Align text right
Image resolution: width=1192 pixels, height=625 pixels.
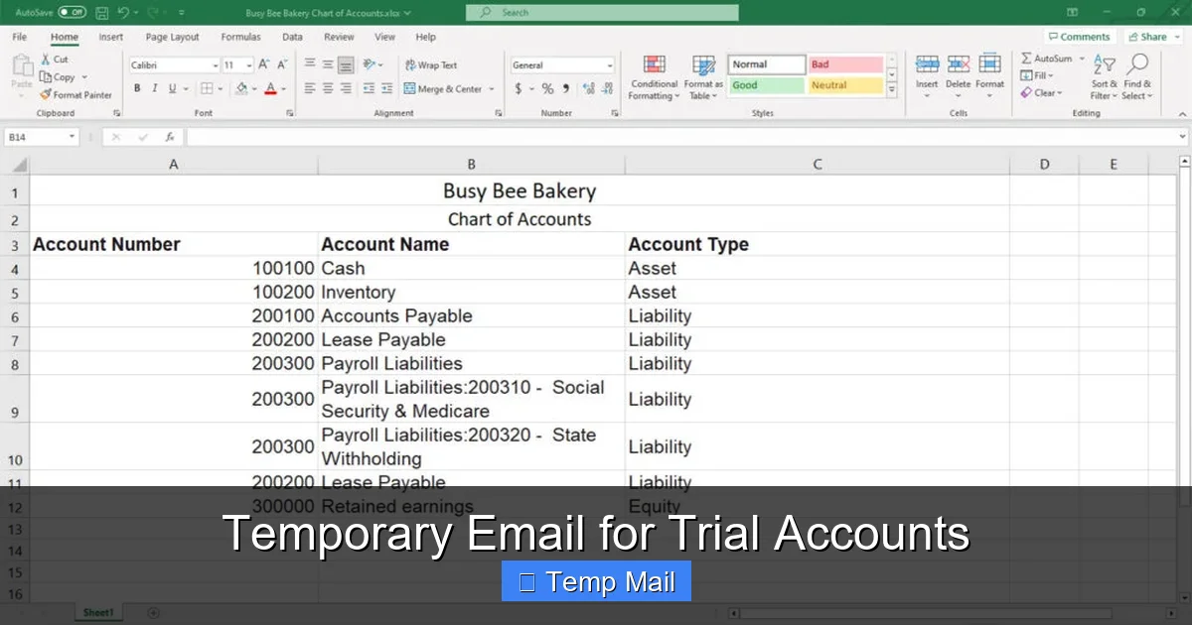(x=346, y=88)
